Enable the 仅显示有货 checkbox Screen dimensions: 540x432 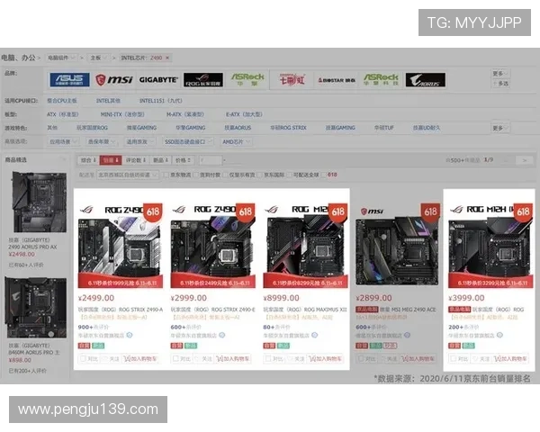click(x=225, y=175)
